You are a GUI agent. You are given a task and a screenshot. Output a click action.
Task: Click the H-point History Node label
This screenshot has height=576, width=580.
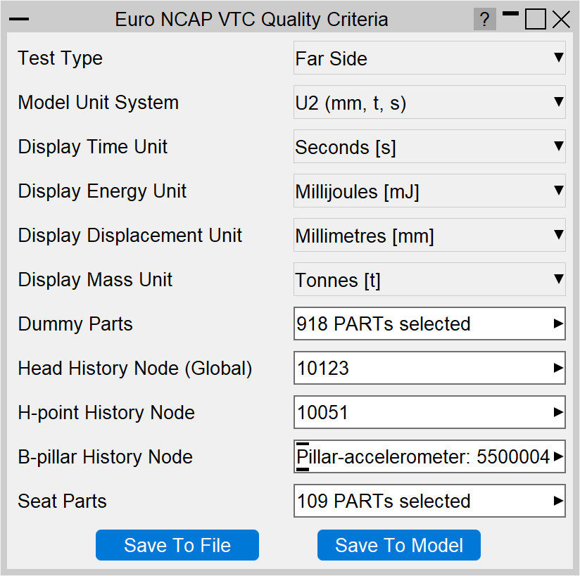coord(106,413)
